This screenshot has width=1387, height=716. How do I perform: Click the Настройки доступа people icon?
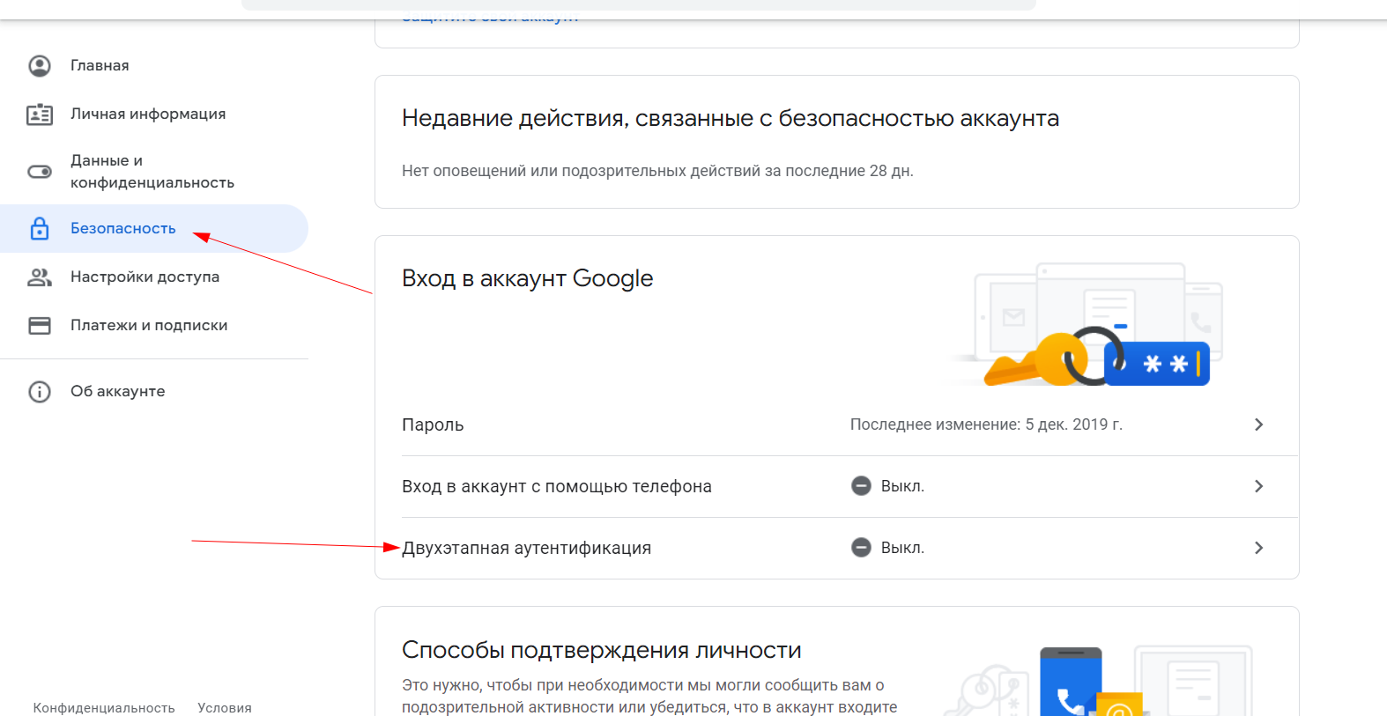pos(40,277)
